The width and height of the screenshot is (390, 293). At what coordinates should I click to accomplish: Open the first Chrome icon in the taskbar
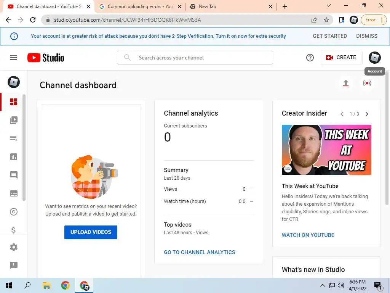pyautogui.click(x=66, y=285)
